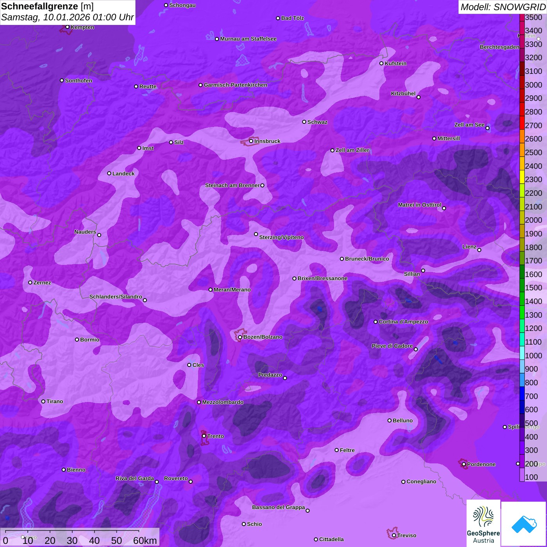Click the Schongau label
This screenshot has width=547, height=547.
[182, 5]
